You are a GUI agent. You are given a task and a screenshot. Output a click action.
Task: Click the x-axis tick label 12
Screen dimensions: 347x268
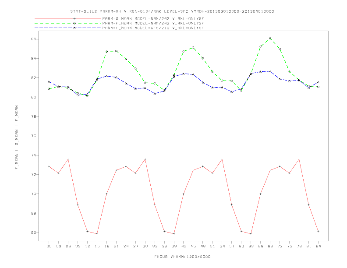[x=88, y=246]
